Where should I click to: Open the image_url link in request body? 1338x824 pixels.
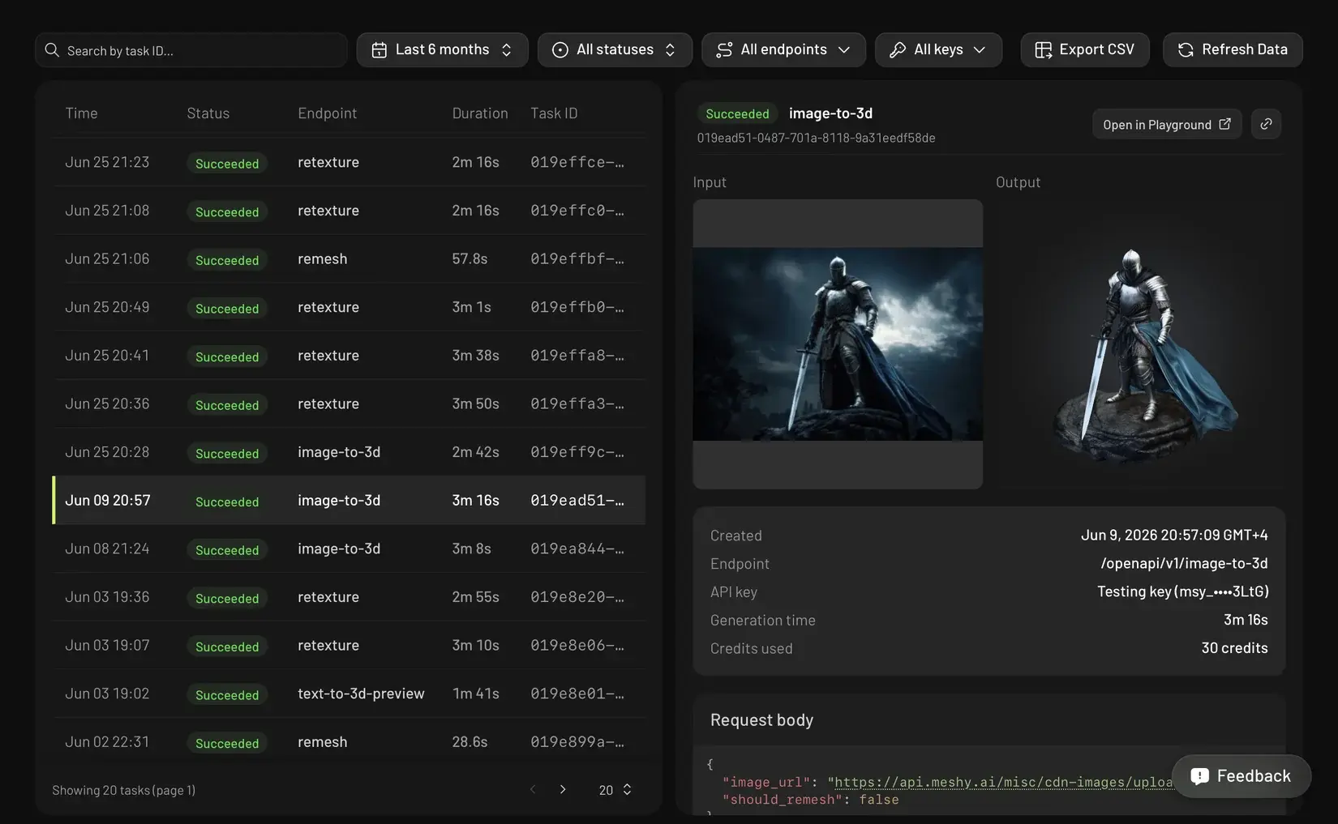[x=1004, y=782]
